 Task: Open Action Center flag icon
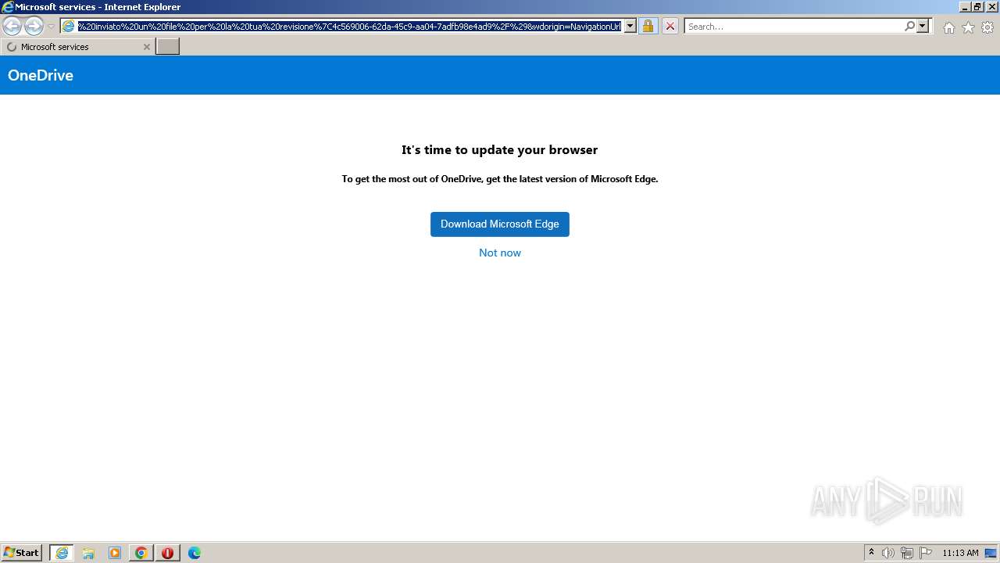(926, 553)
